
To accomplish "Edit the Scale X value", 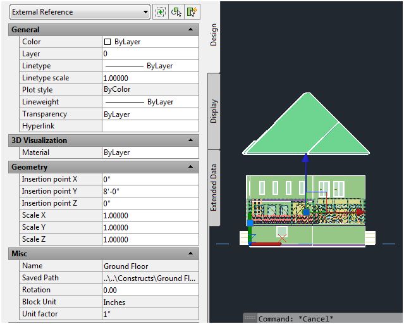I will point(150,215).
